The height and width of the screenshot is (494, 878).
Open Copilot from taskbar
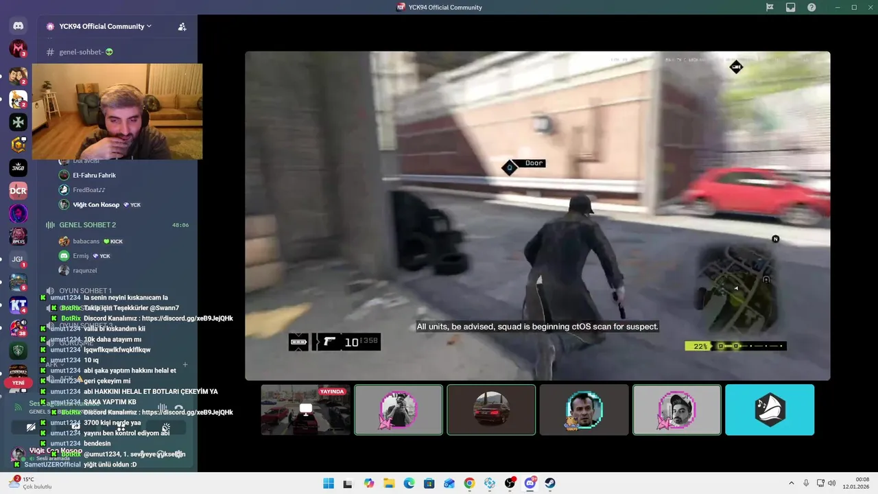click(369, 483)
